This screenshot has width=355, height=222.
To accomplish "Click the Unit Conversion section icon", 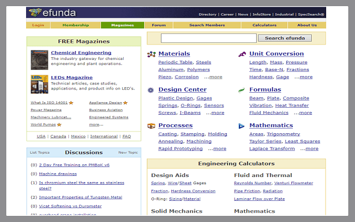I will pyautogui.click(x=242, y=54).
